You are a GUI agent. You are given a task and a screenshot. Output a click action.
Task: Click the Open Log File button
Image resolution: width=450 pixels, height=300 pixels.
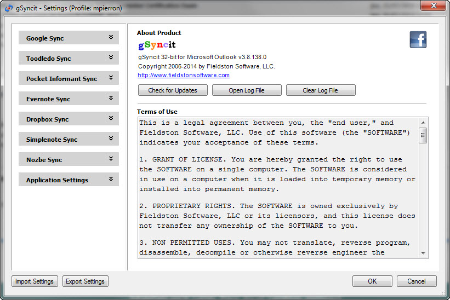click(x=247, y=90)
